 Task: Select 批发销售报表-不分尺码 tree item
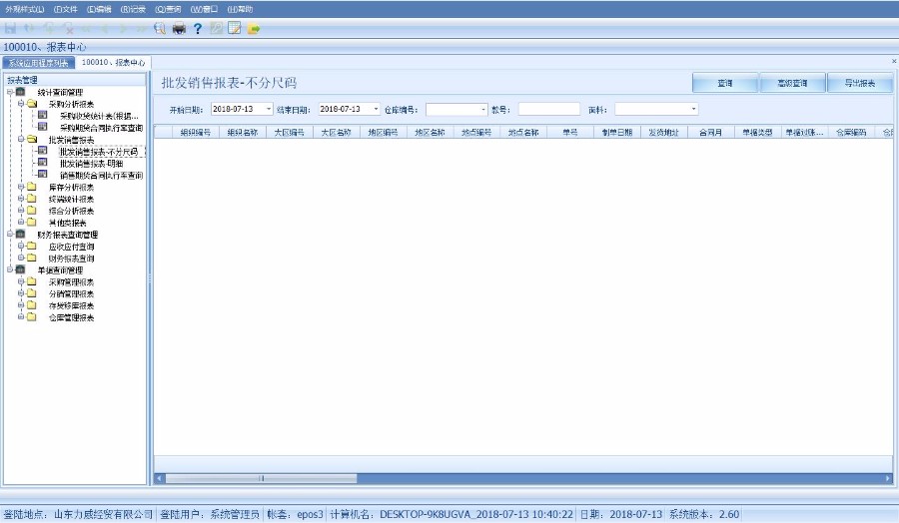coord(99,152)
